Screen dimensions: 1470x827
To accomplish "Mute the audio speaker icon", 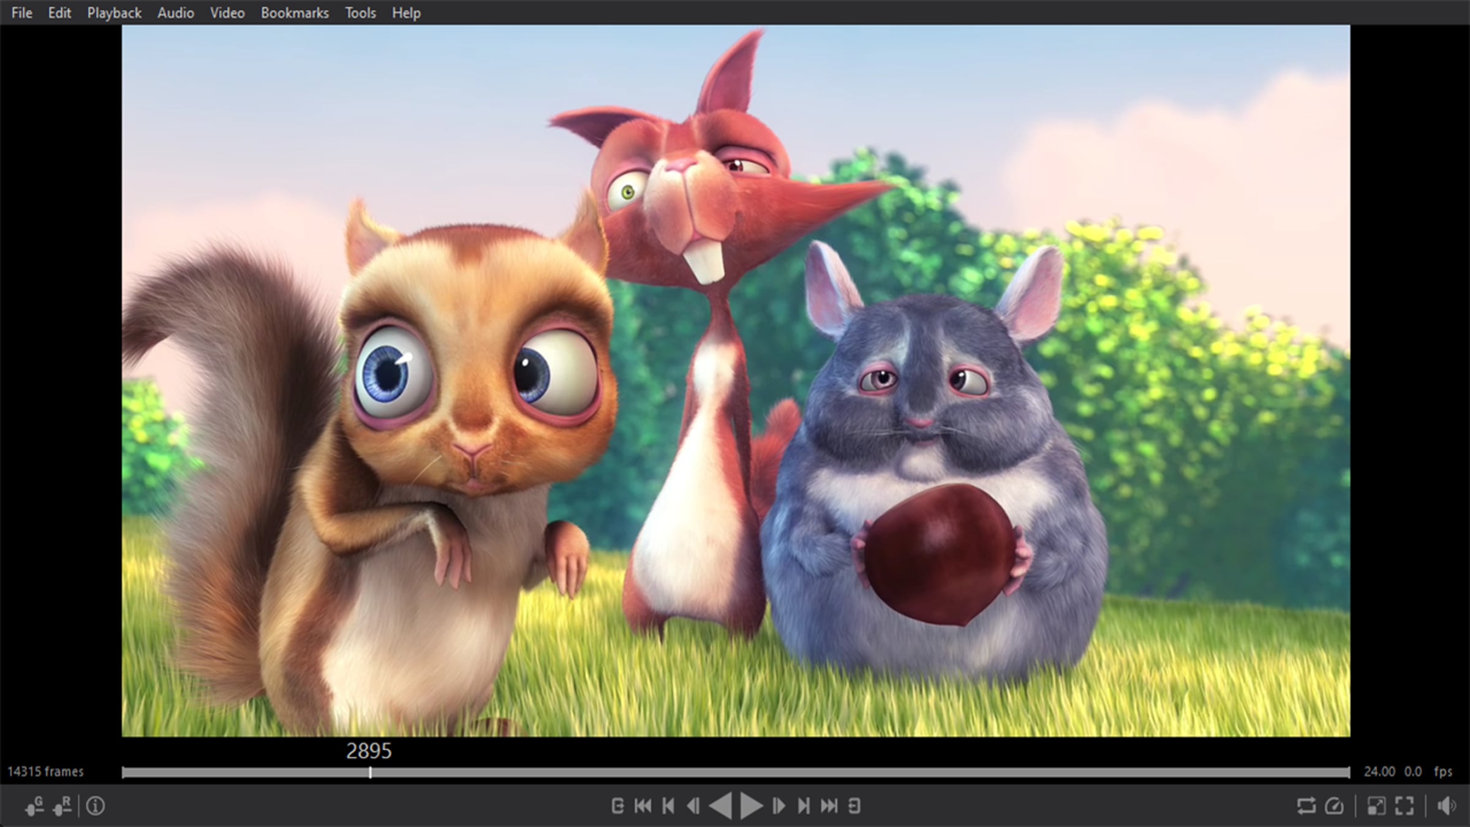I will pos(1446,806).
